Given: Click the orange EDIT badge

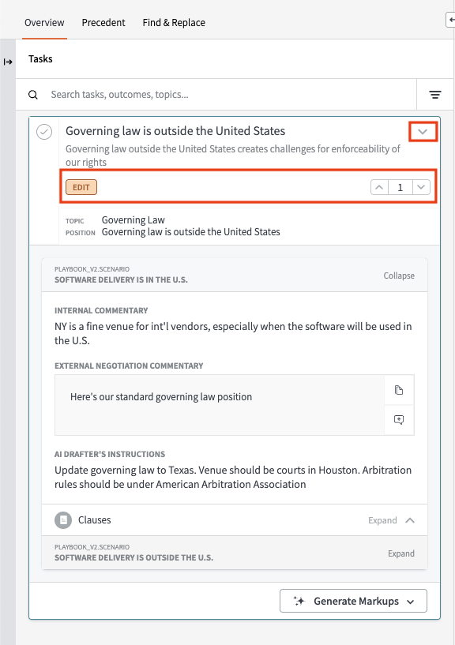Looking at the screenshot, I should (81, 187).
